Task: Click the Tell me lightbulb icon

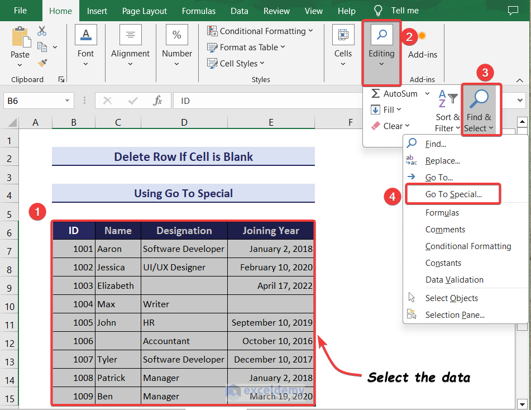Action: [x=379, y=11]
